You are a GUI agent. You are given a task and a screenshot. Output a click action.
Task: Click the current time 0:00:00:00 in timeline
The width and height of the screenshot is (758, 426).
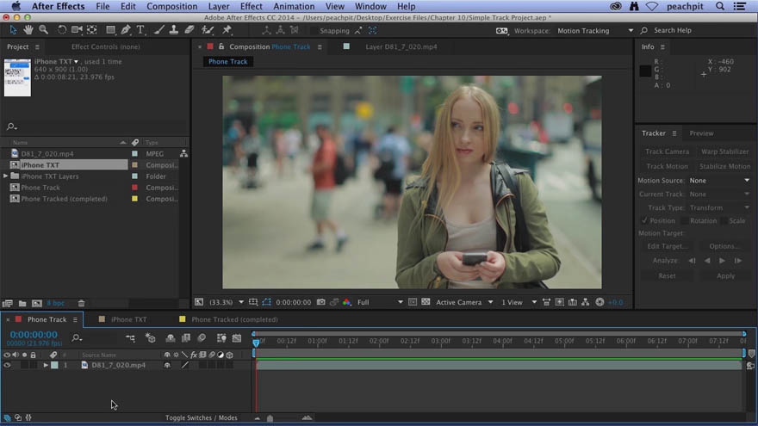pos(34,334)
